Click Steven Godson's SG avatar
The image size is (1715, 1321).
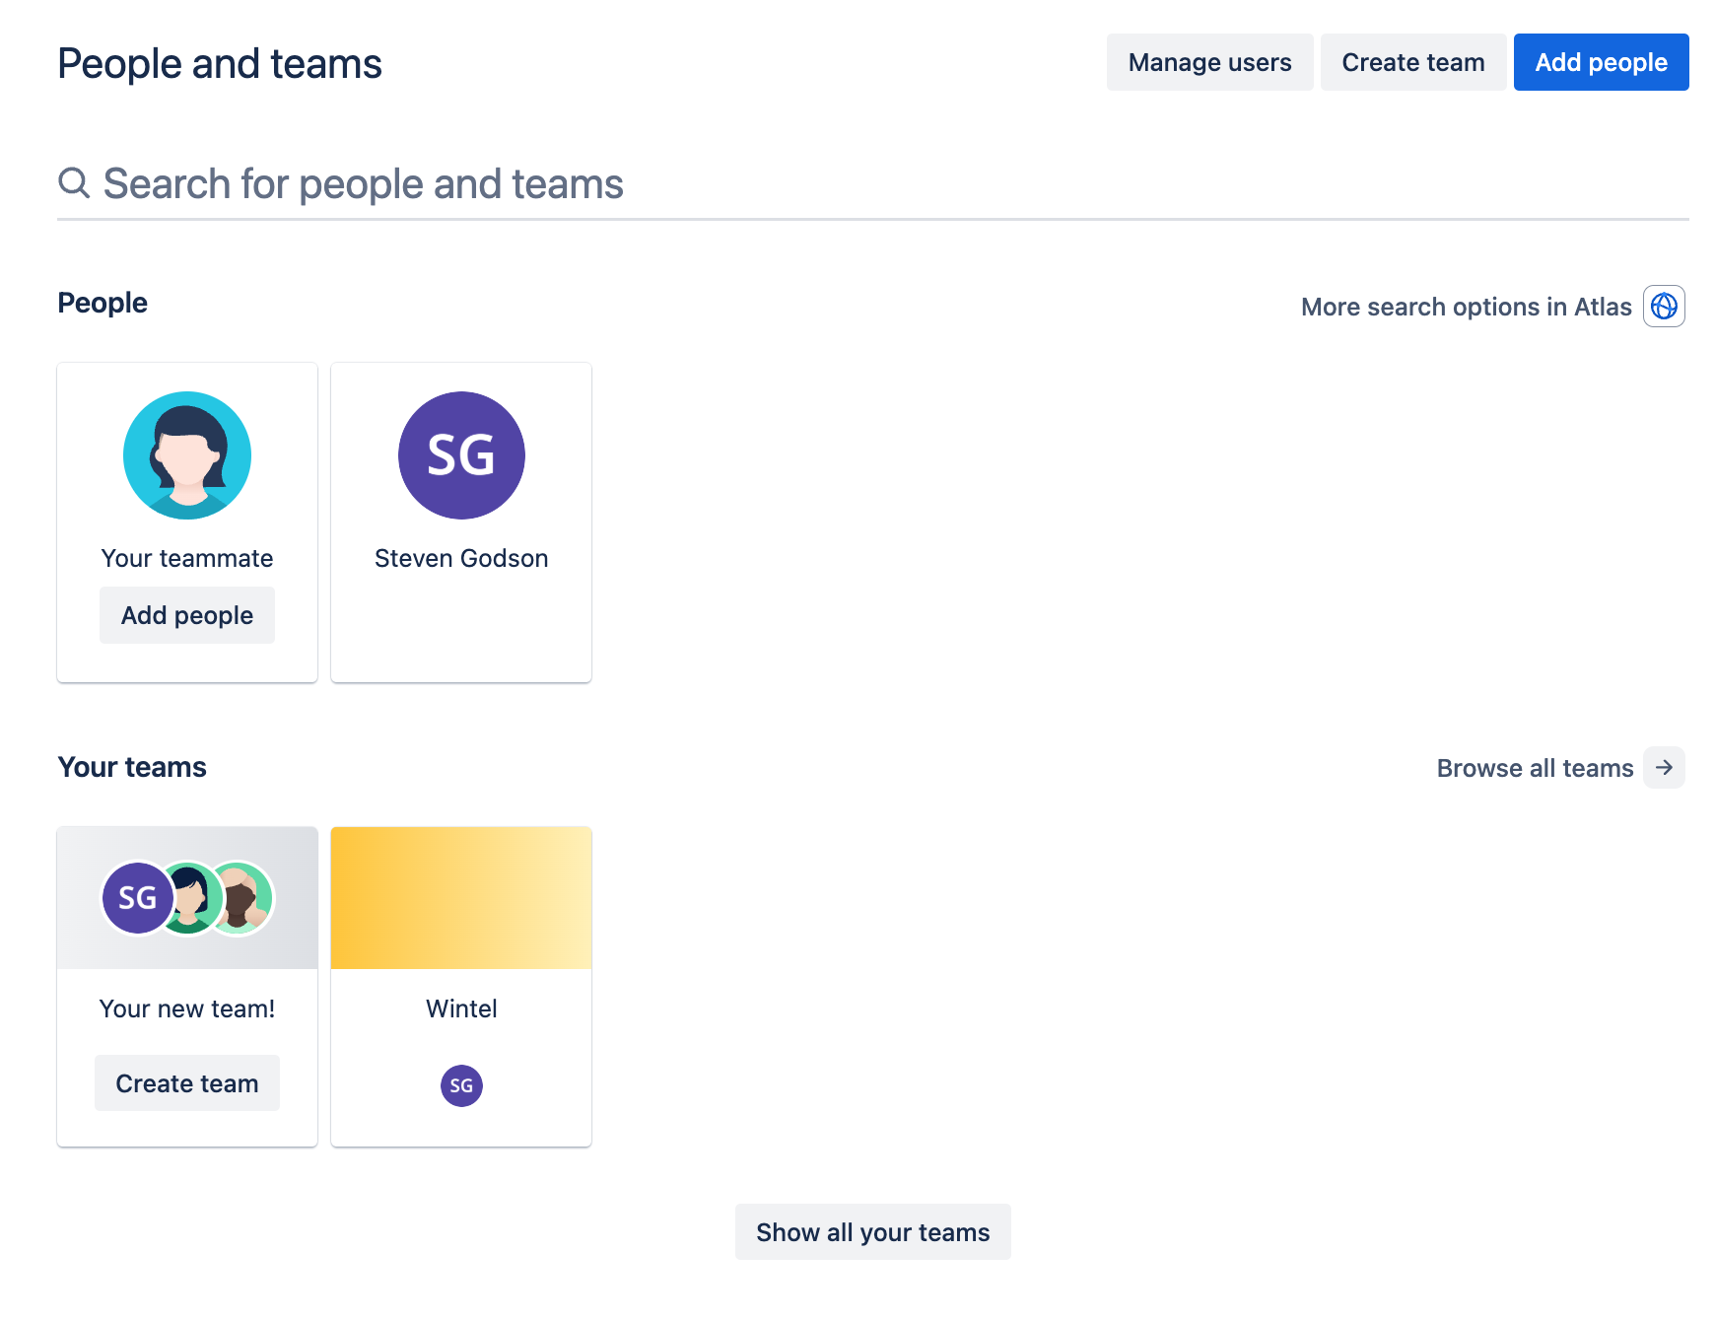point(461,455)
